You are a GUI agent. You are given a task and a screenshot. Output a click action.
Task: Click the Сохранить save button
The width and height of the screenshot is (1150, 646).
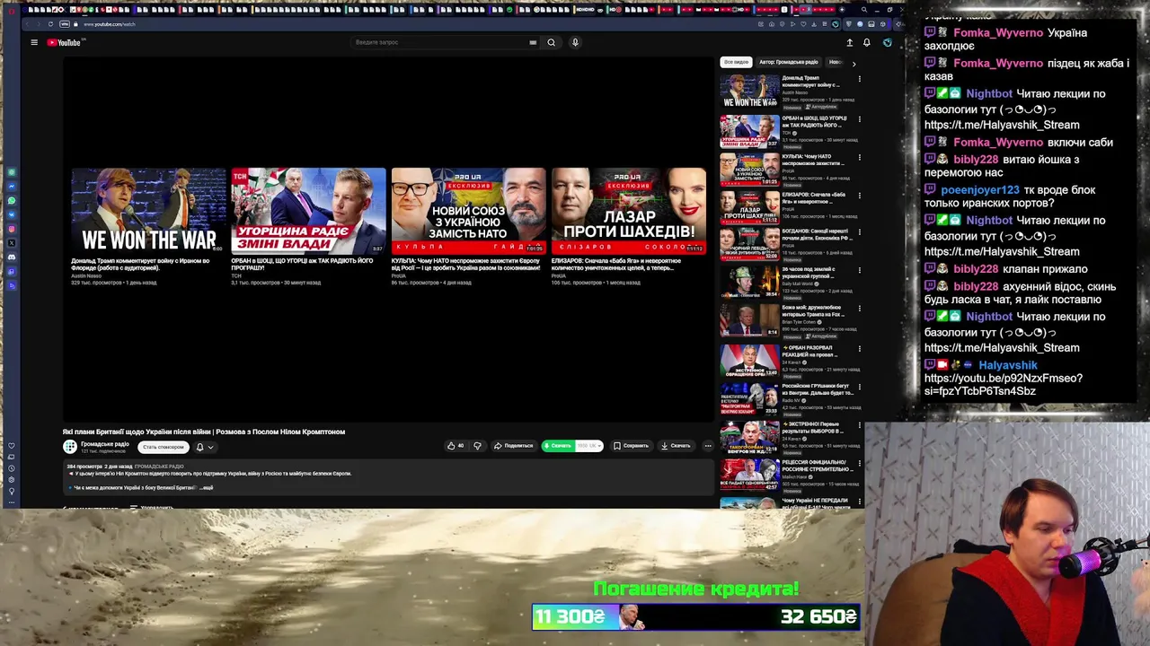click(631, 446)
